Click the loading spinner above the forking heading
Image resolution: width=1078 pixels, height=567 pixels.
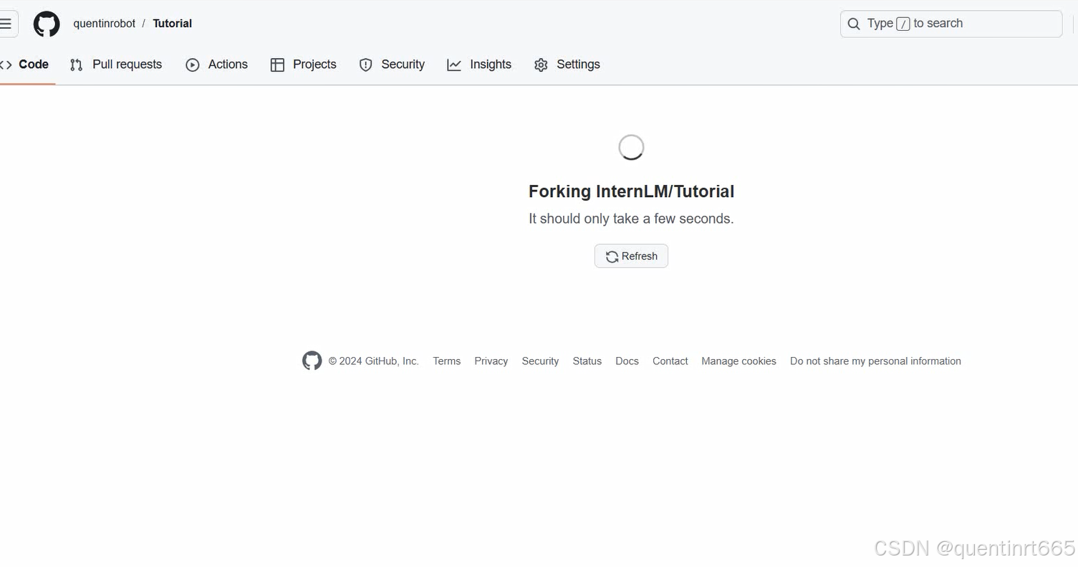631,147
